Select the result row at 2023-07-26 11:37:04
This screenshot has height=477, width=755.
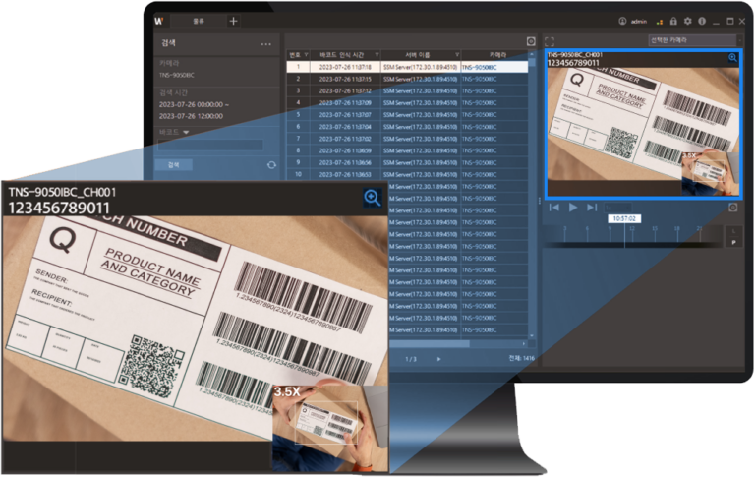click(x=407, y=127)
